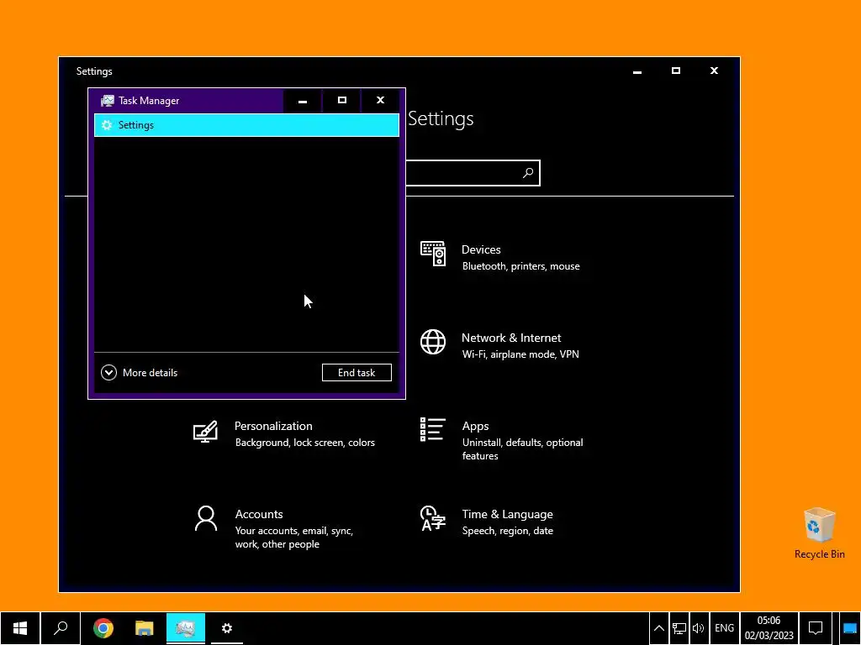Open taskbar search magnifier
The height and width of the screenshot is (645, 861).
pyautogui.click(x=61, y=628)
